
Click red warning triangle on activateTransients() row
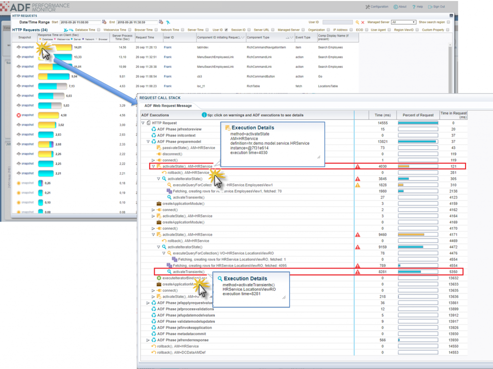point(358,272)
